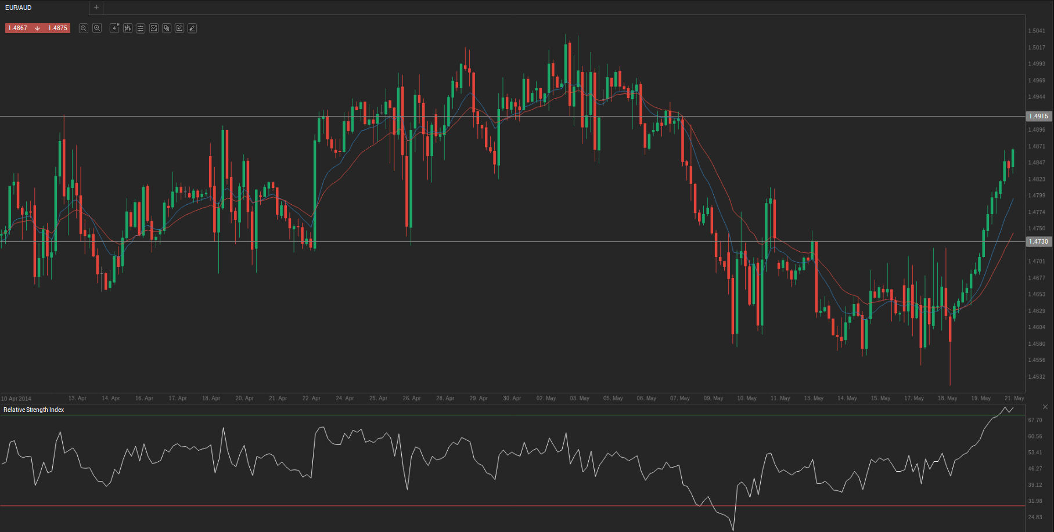Select the eraser/highlighter drawing tool

point(192,28)
